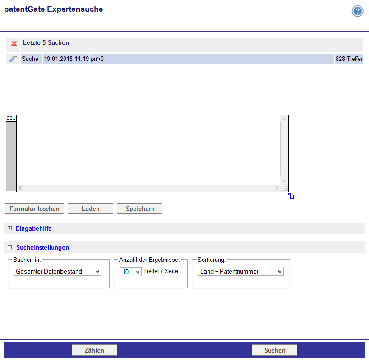Click the query box scroll up arrow

point(284,119)
